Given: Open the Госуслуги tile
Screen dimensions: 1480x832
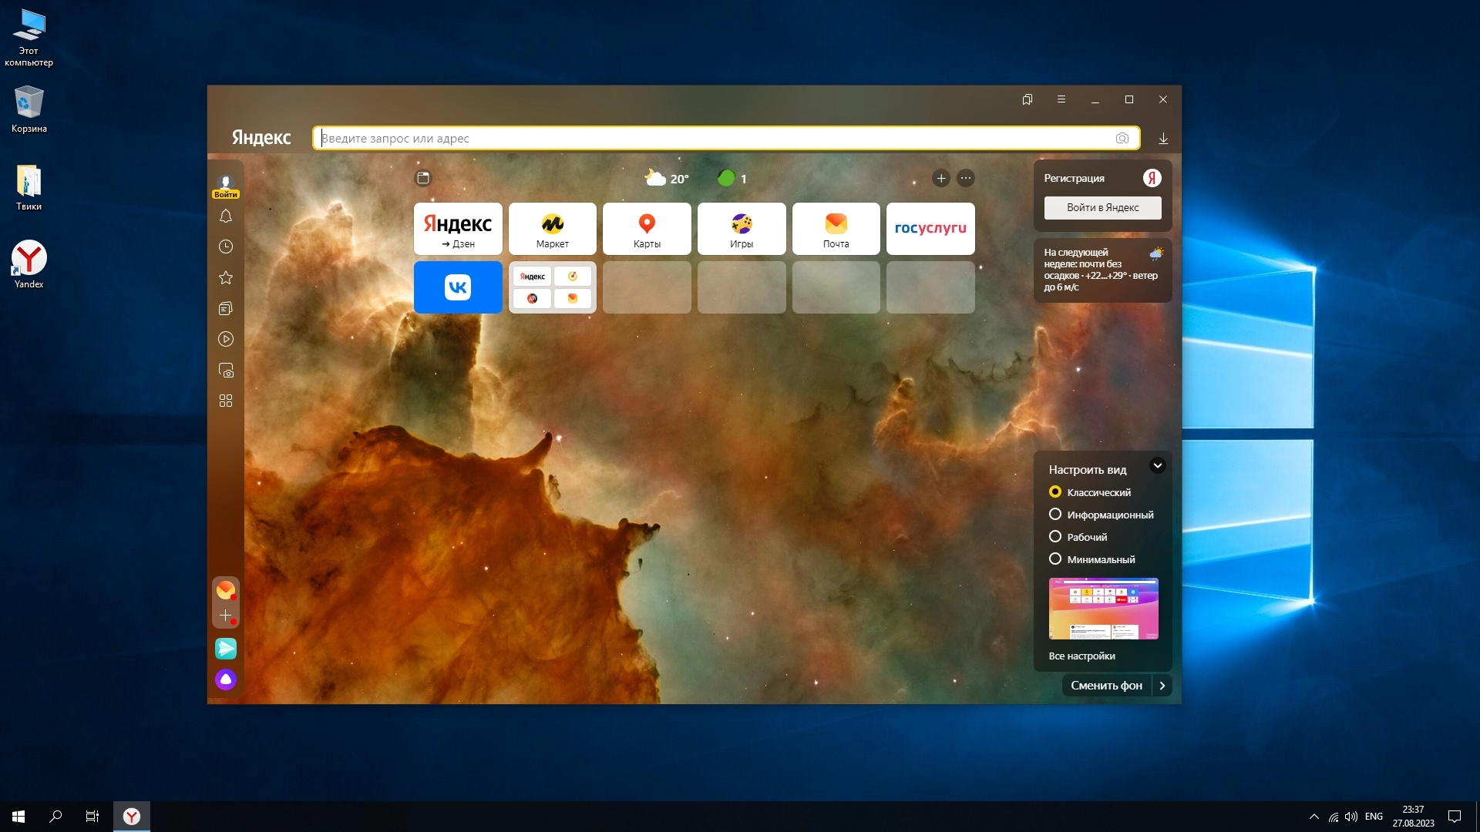Looking at the screenshot, I should click(930, 228).
